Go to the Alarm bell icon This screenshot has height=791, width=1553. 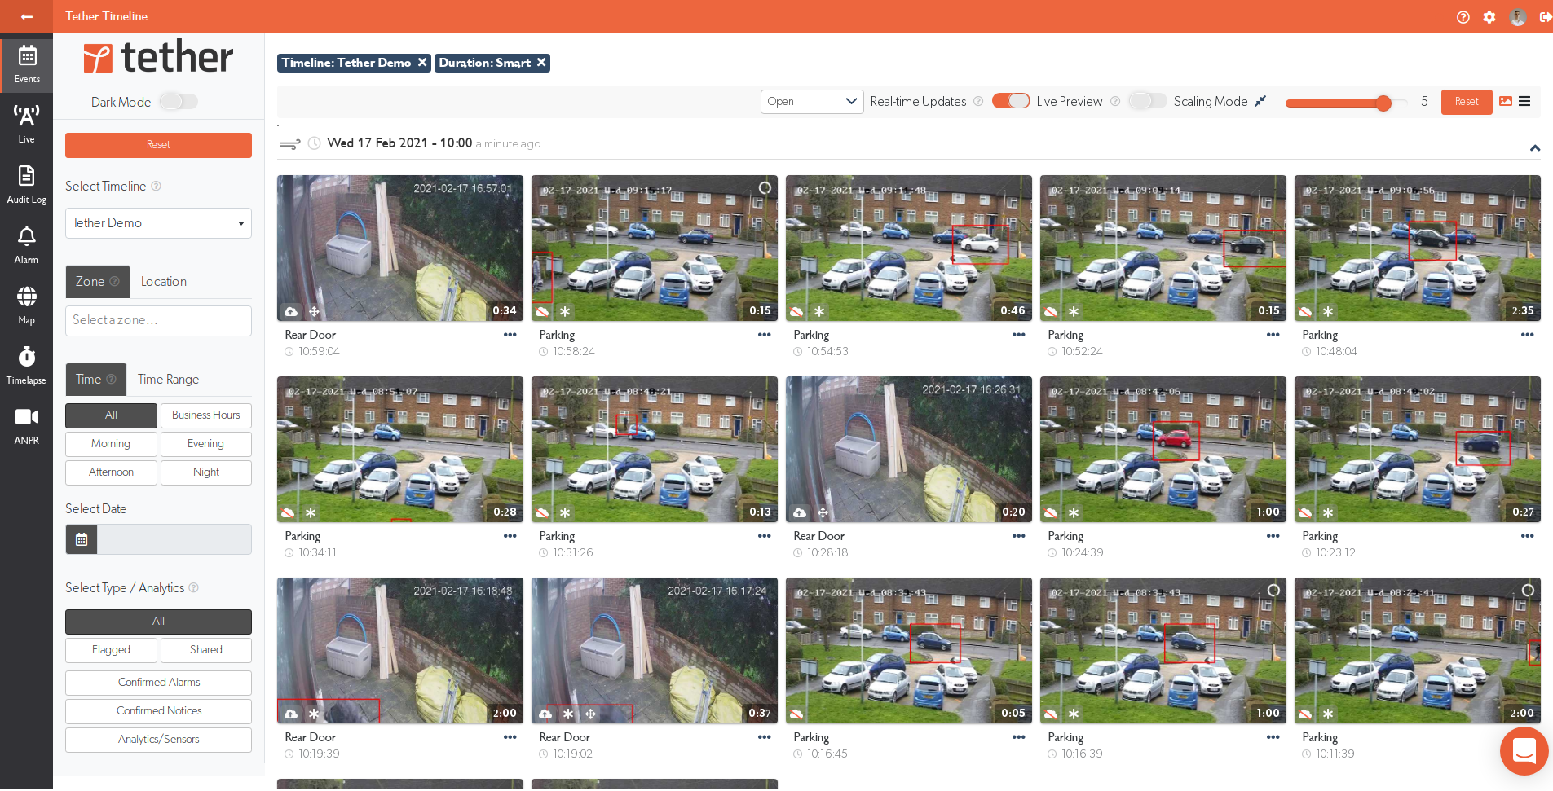coord(26,244)
